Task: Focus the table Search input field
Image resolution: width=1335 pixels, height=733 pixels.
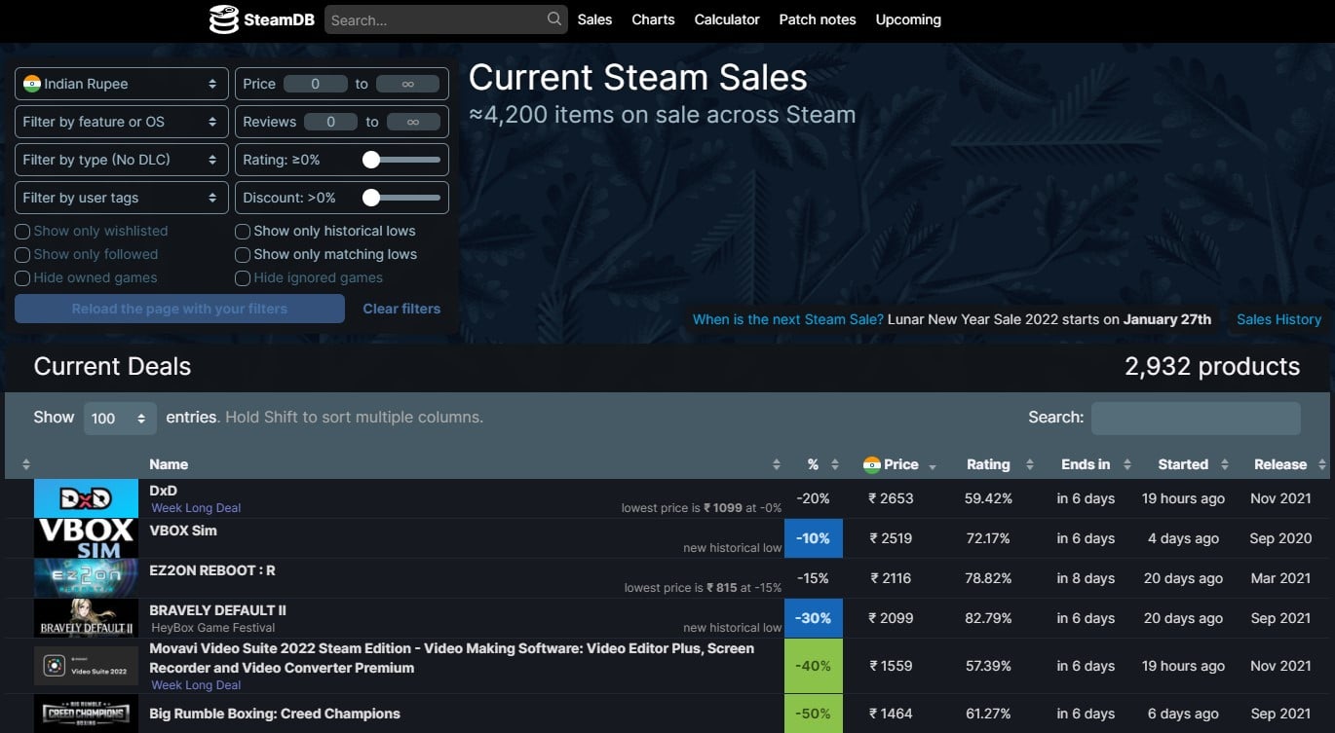Action: (1196, 418)
